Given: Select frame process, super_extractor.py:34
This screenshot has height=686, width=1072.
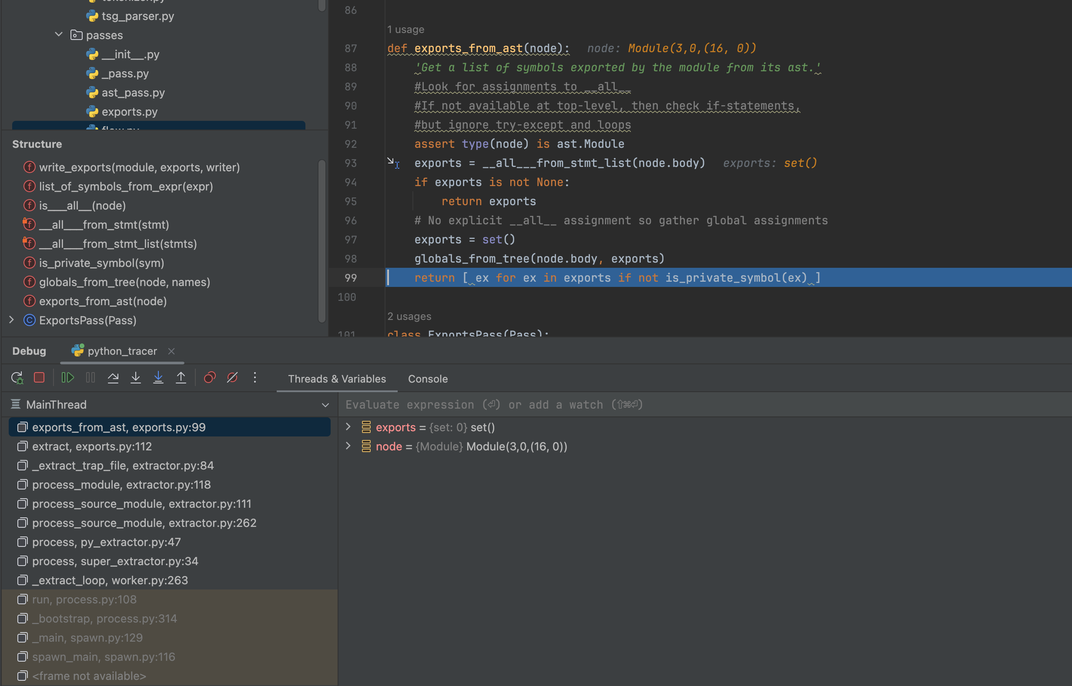Looking at the screenshot, I should [x=169, y=561].
